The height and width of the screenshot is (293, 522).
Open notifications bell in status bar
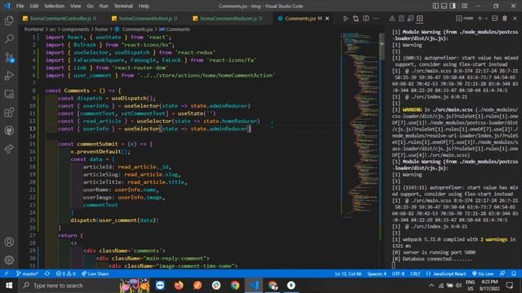514,273
